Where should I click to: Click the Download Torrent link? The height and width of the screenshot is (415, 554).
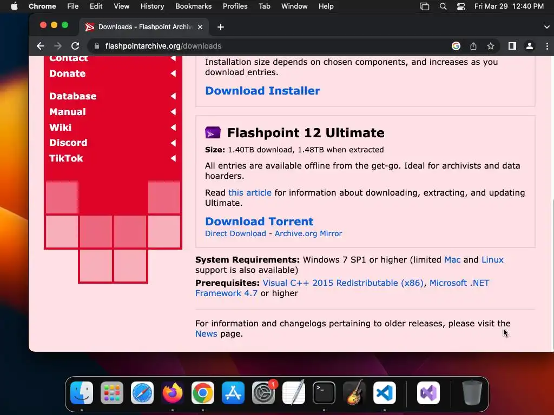click(259, 221)
